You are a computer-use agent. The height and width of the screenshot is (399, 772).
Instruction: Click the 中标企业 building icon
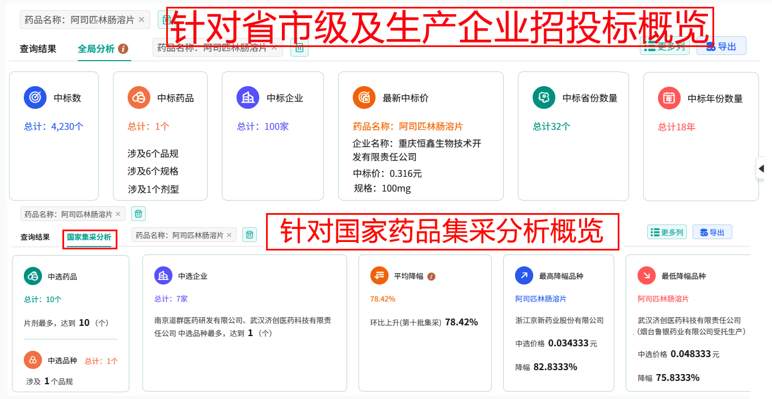248,97
